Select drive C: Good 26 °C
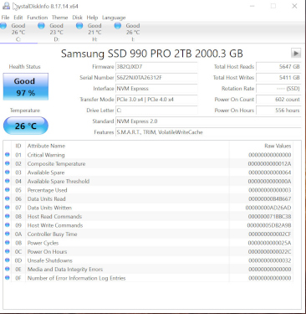306x314 pixels. (18, 32)
